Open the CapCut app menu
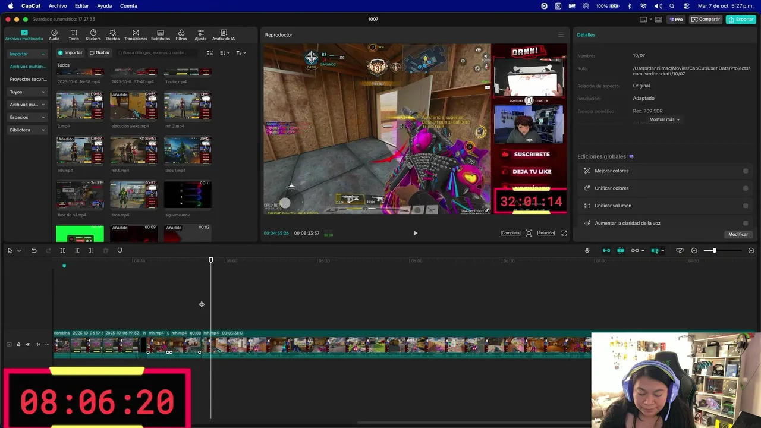Image resolution: width=761 pixels, height=428 pixels. 31,6
